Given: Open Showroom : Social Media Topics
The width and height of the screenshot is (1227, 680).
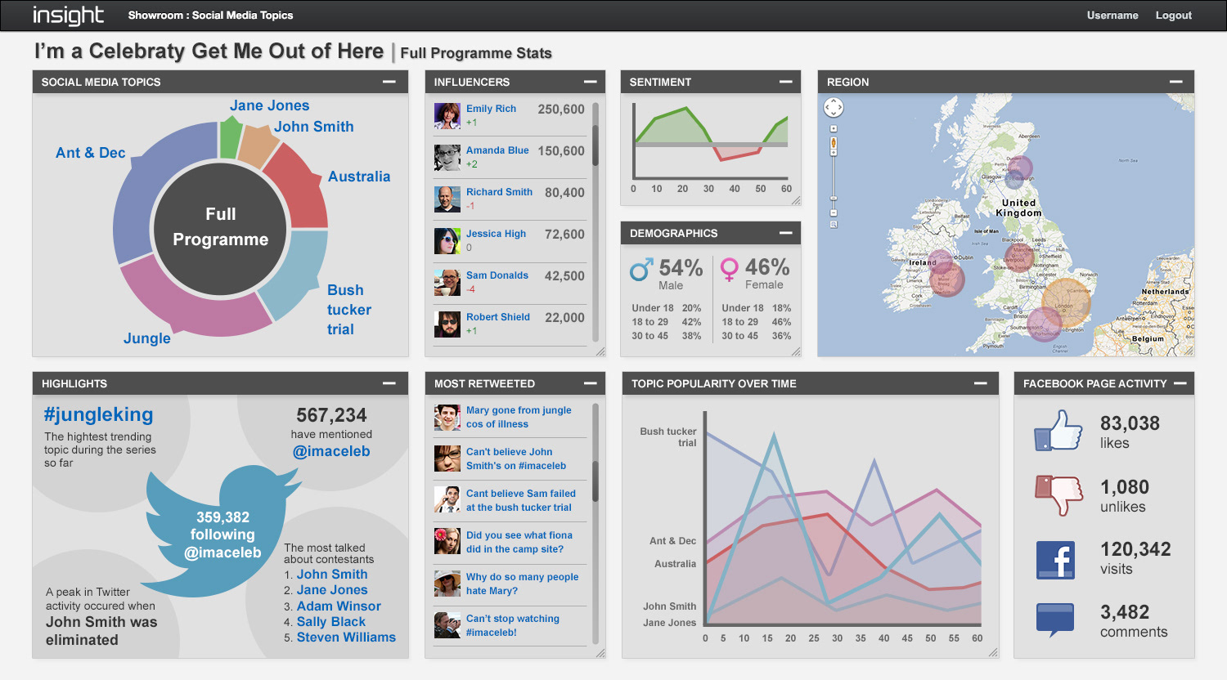Looking at the screenshot, I should 210,16.
